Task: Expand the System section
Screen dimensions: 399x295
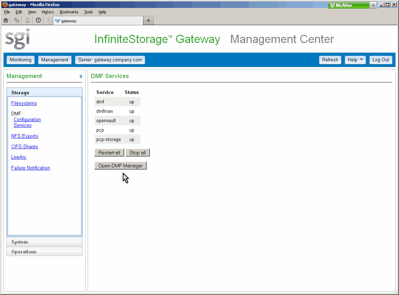Action: (45, 242)
